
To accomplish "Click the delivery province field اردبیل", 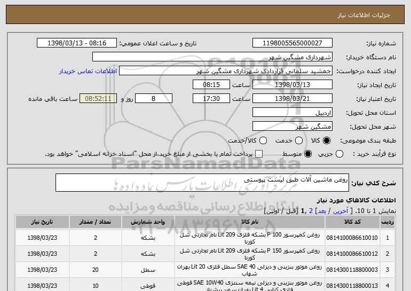I will (x=293, y=113).
